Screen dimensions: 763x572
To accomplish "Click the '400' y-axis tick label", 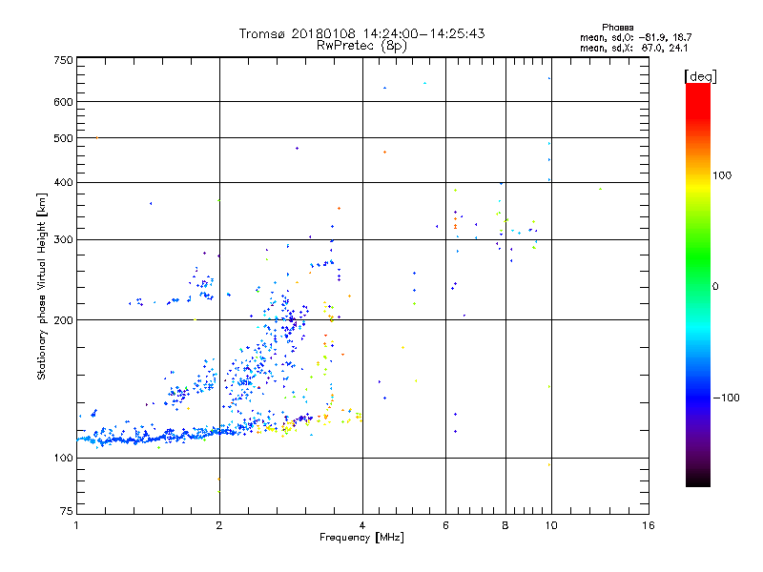I will [63, 182].
